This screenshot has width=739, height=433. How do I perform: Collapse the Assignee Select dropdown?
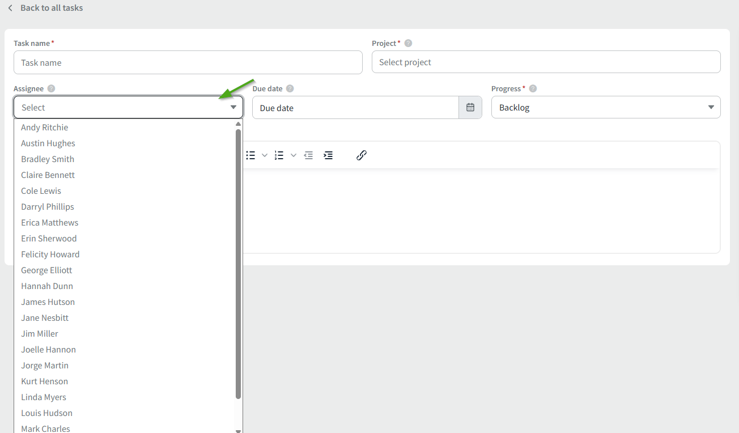coord(233,107)
